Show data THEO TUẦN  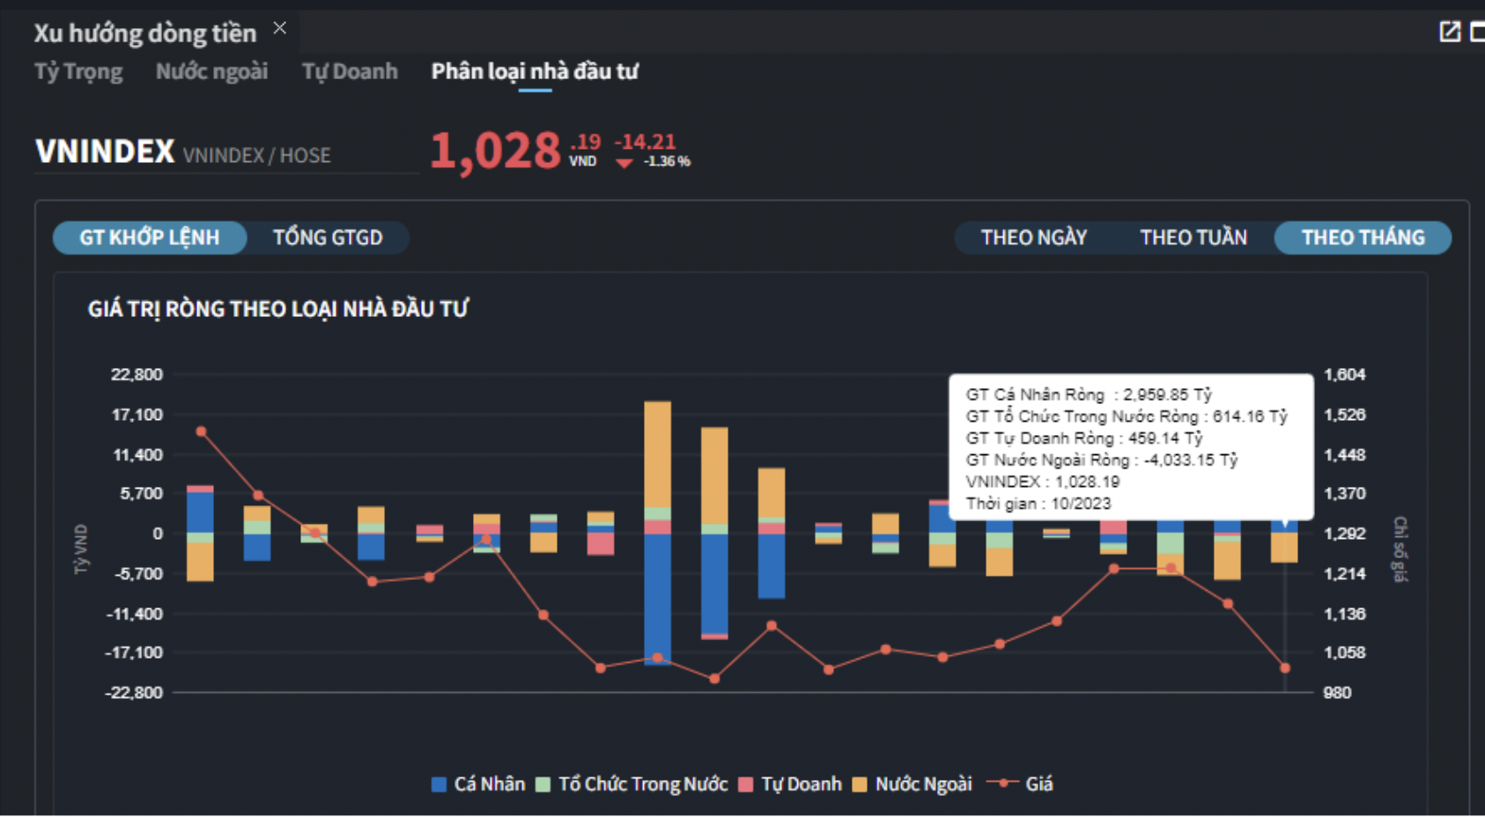click(1193, 238)
